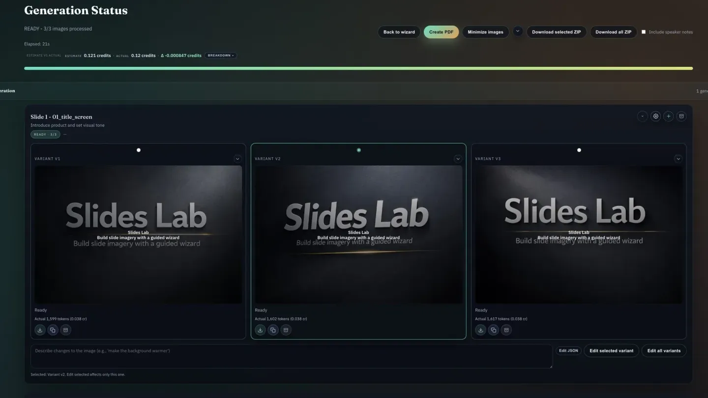Click Edit JSON button

[568, 351]
